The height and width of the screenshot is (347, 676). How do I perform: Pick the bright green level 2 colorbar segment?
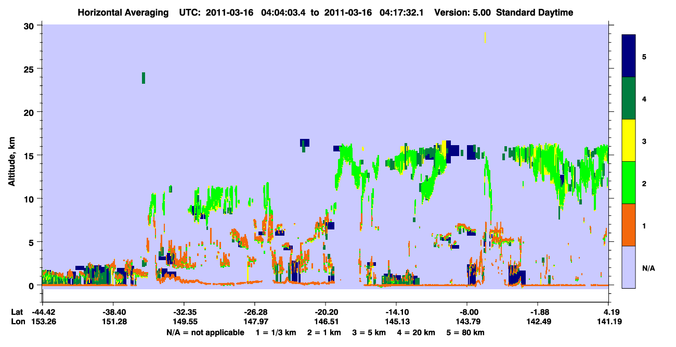pyautogui.click(x=629, y=183)
